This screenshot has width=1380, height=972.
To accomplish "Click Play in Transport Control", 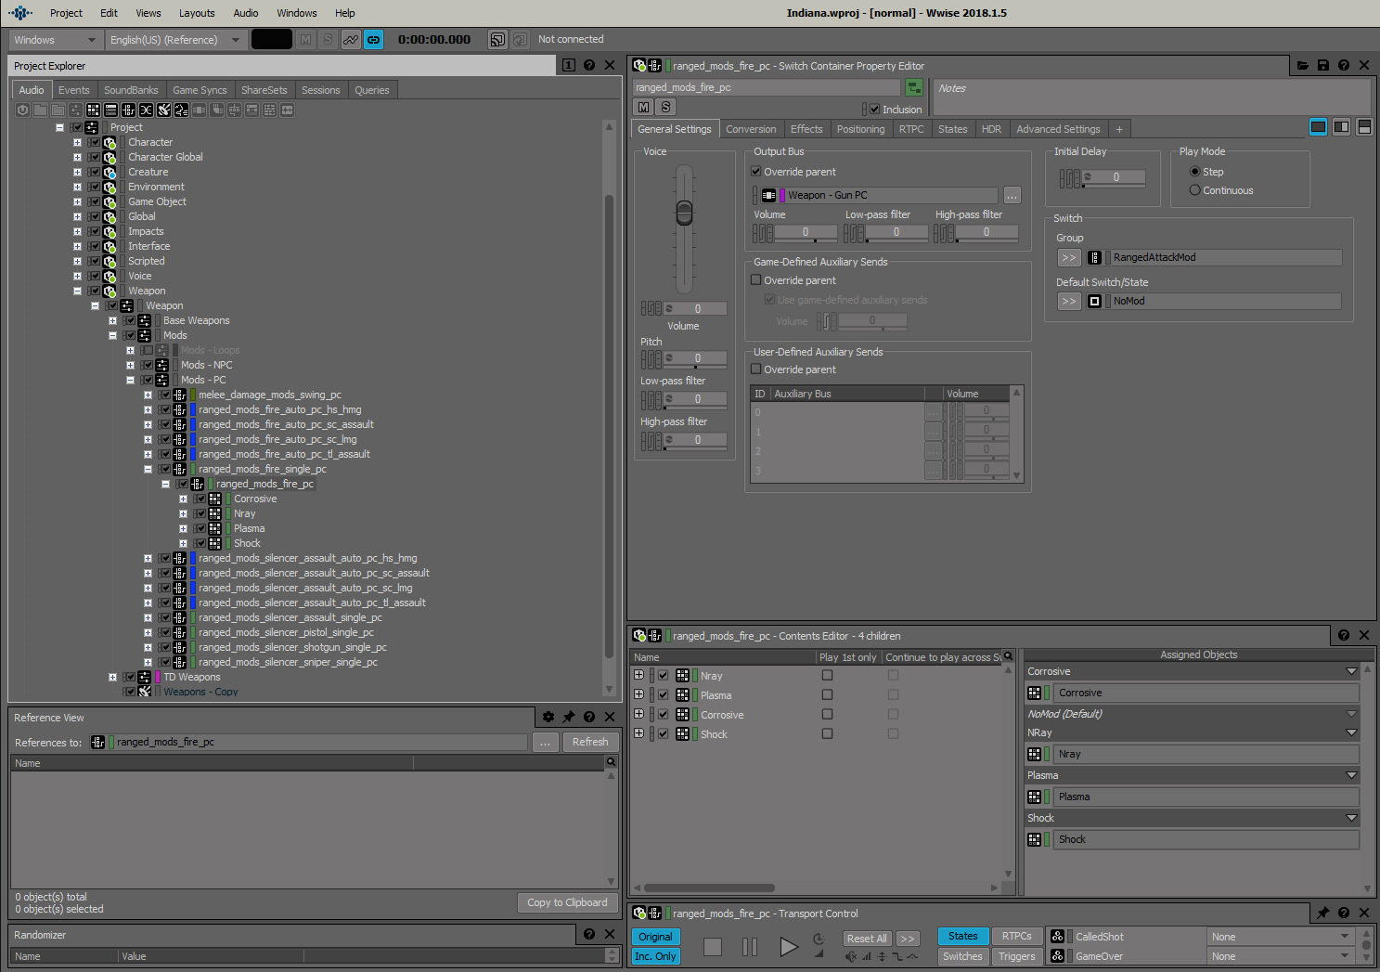I will 788,947.
